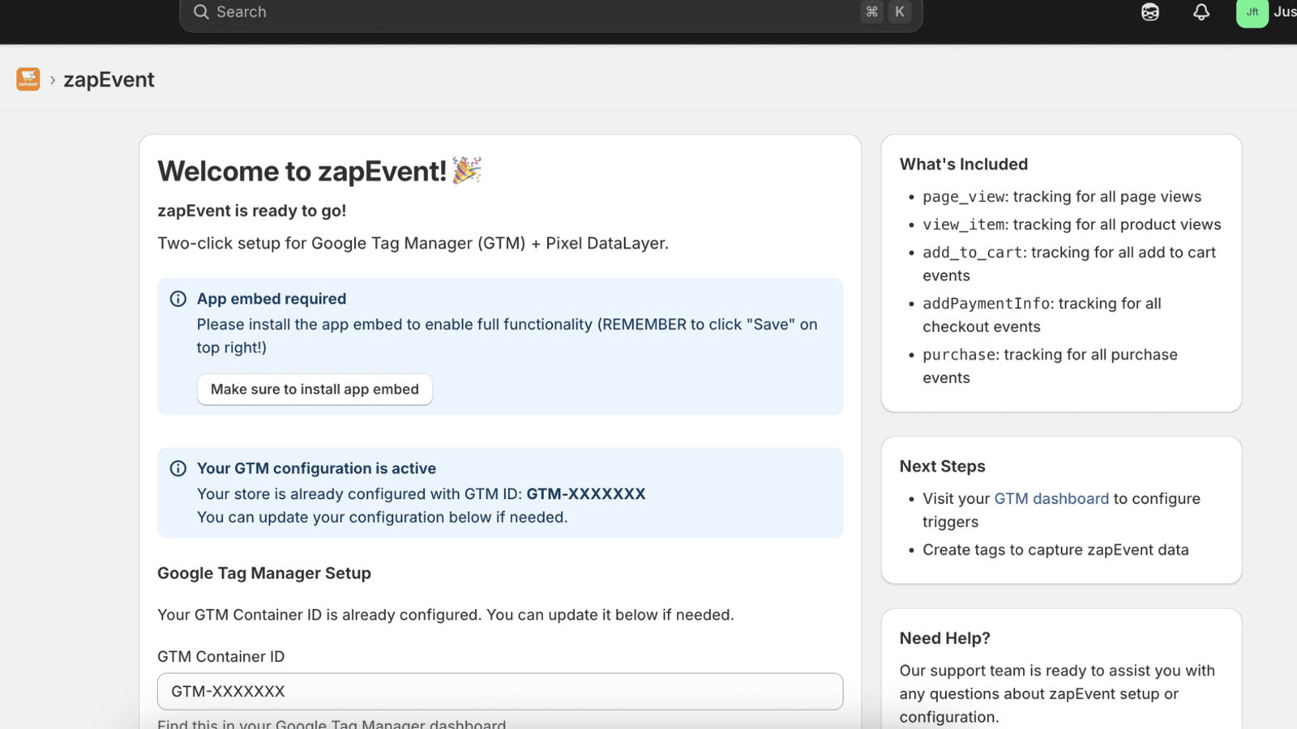Viewport: 1297px width, 729px height.
Task: Click Make sure to install app embed button
Action: click(x=315, y=390)
